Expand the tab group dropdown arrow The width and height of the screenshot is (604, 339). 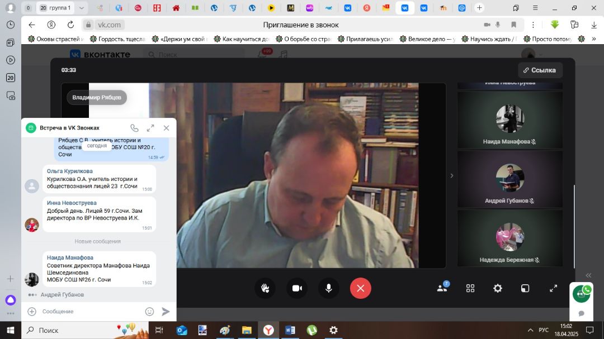pos(81,8)
